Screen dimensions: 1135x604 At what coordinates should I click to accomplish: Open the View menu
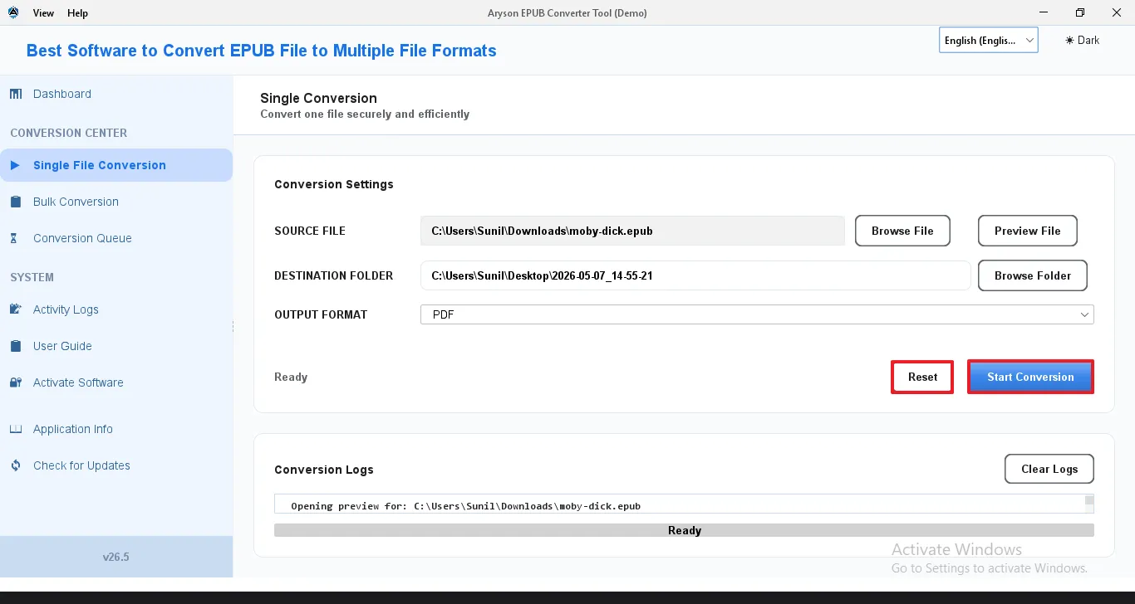point(43,13)
